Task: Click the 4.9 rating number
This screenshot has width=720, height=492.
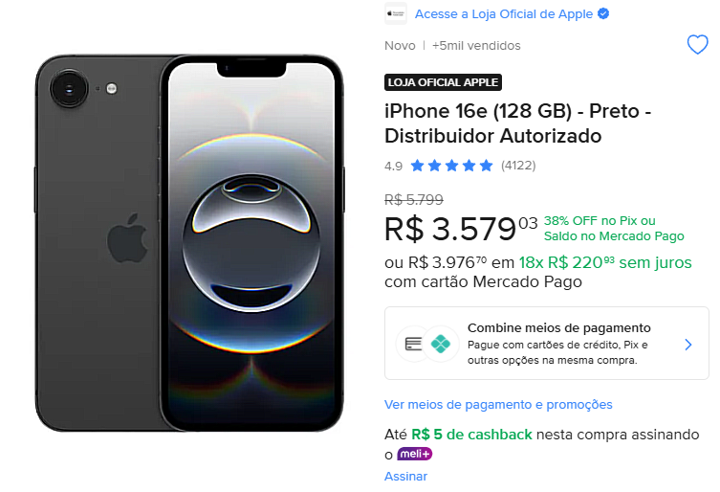Action: point(393,166)
